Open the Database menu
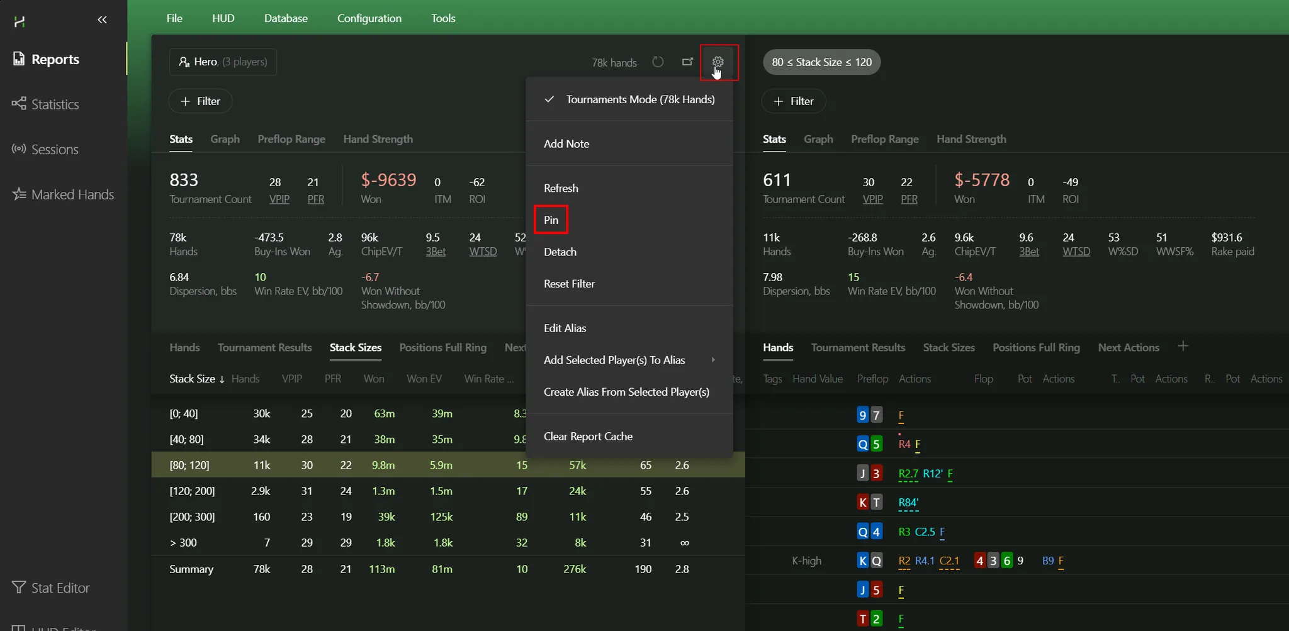The width and height of the screenshot is (1289, 631). pos(286,18)
